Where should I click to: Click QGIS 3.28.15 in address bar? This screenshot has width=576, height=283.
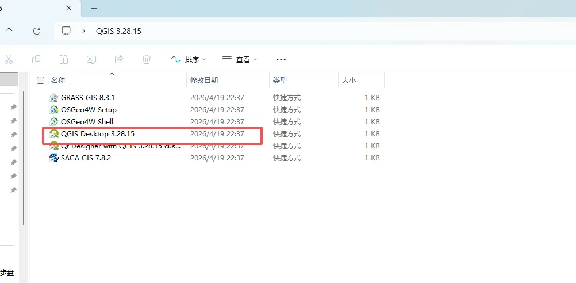point(118,31)
